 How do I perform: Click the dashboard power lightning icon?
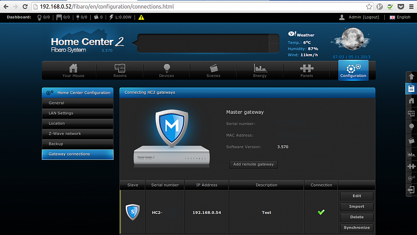(x=111, y=17)
